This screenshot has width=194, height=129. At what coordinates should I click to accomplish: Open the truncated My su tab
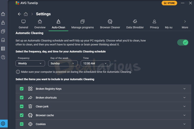[168, 27]
